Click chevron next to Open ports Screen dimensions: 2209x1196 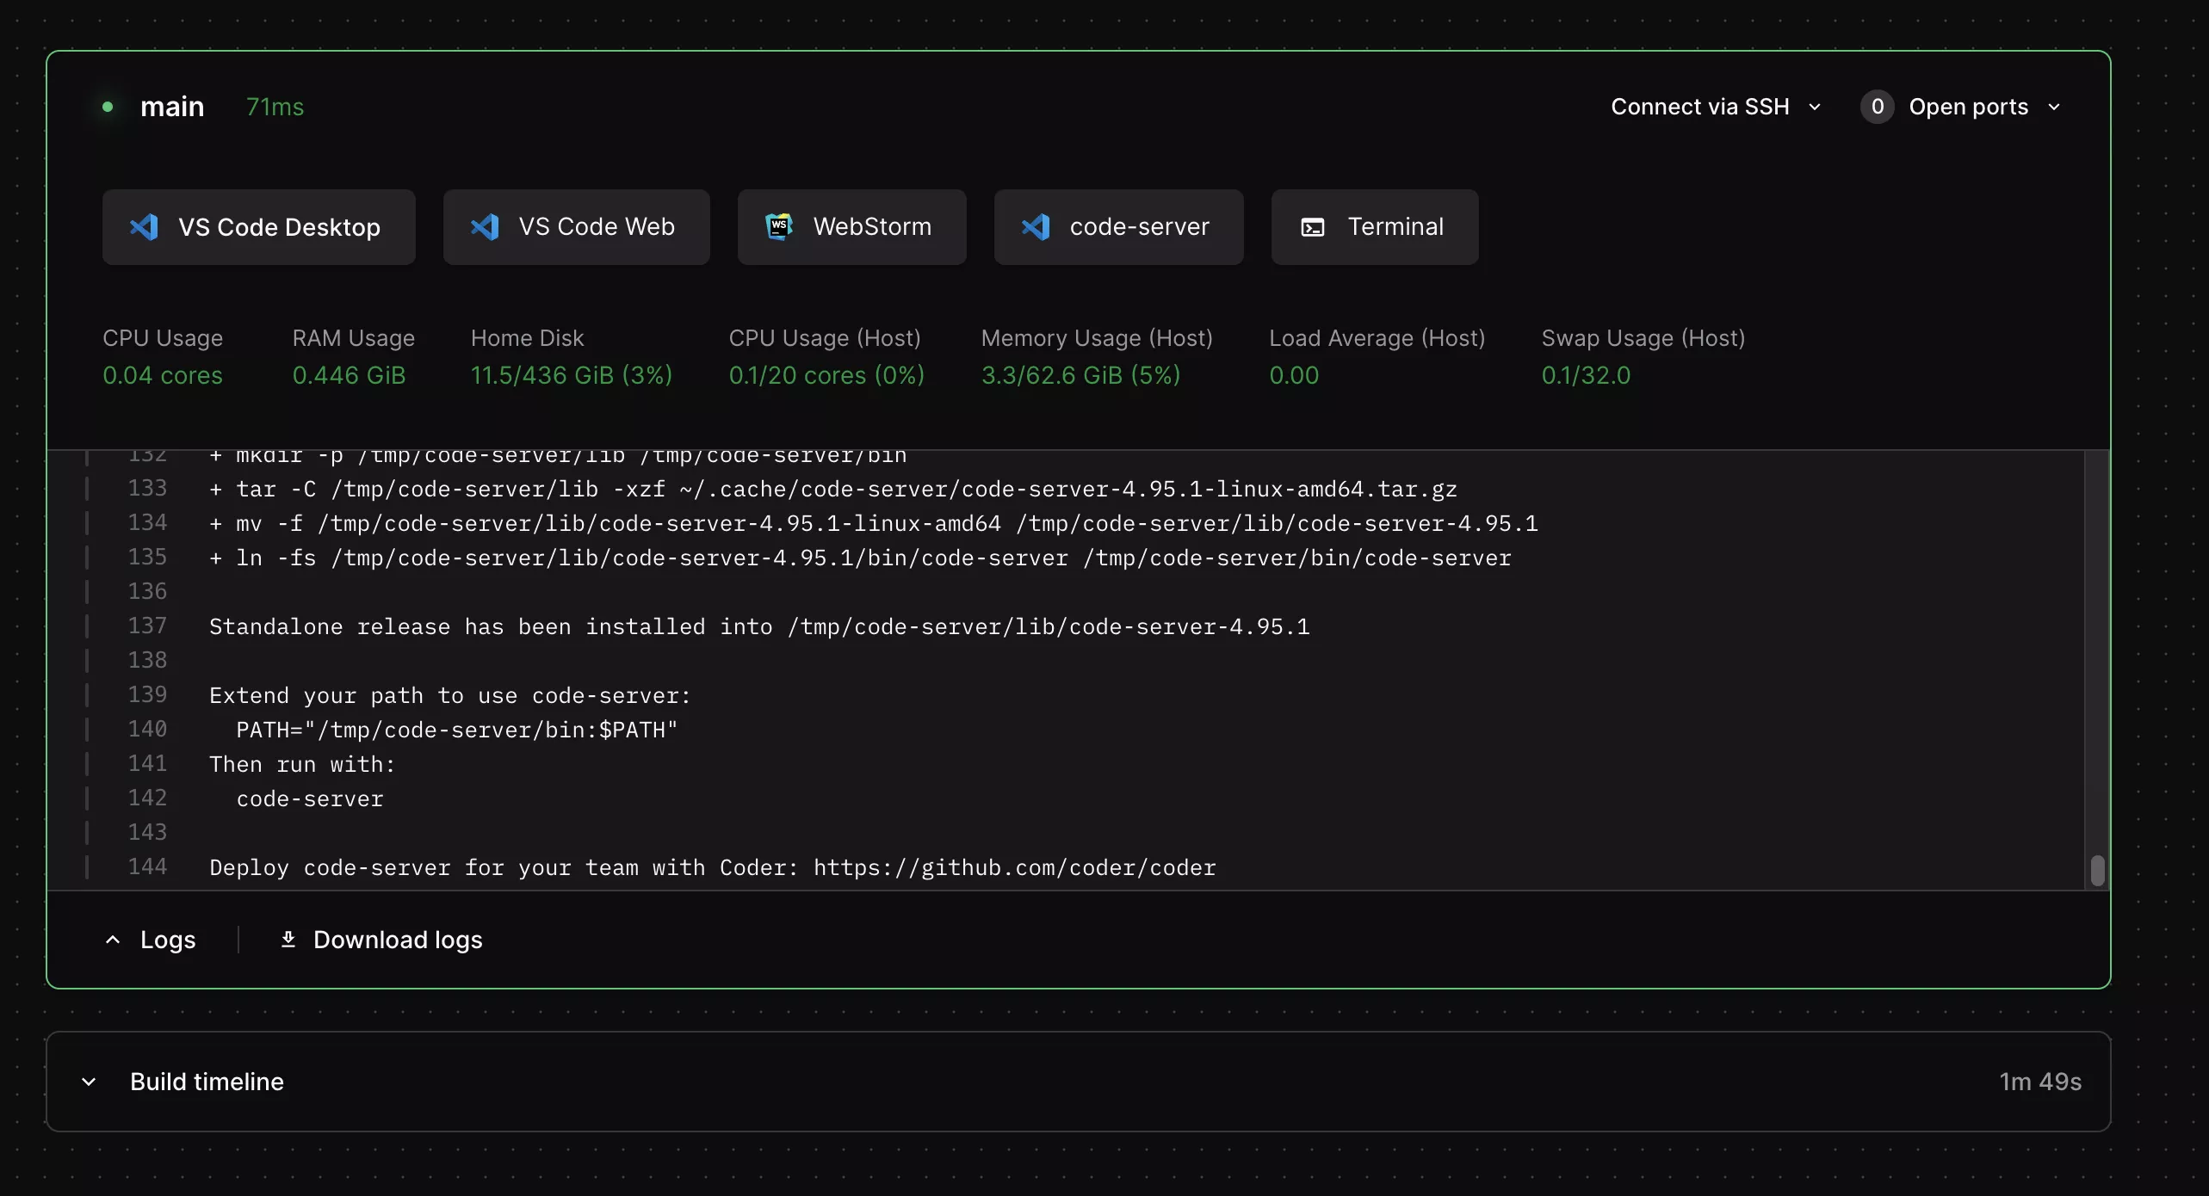pos(2054,108)
